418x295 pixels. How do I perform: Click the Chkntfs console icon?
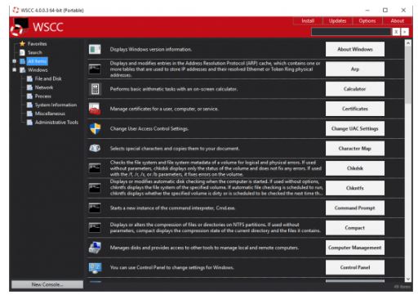[x=95, y=188]
